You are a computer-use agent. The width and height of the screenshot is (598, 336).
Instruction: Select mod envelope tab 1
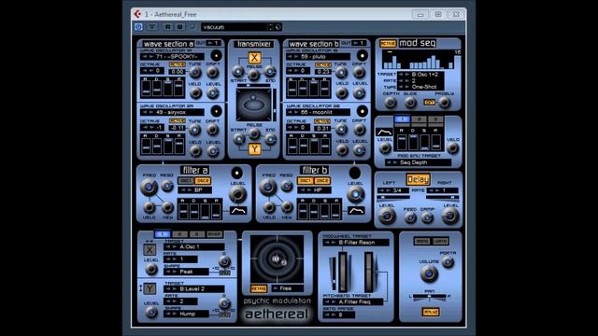[402, 119]
